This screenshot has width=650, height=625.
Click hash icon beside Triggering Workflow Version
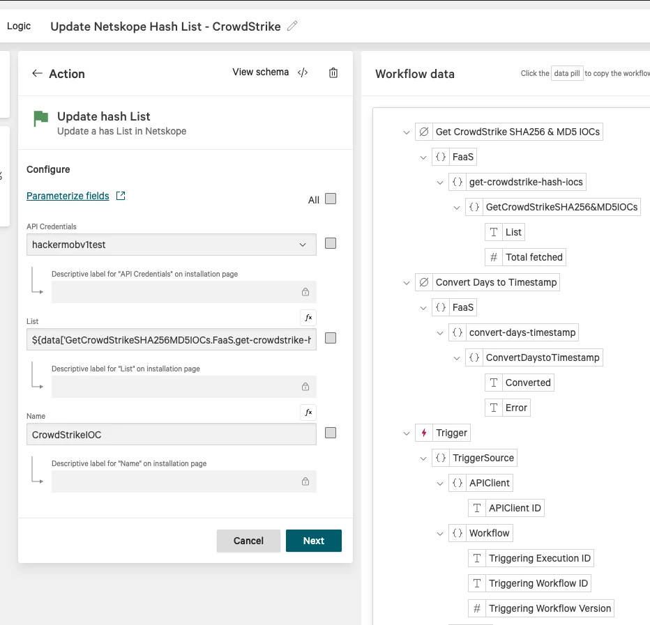[x=477, y=608]
